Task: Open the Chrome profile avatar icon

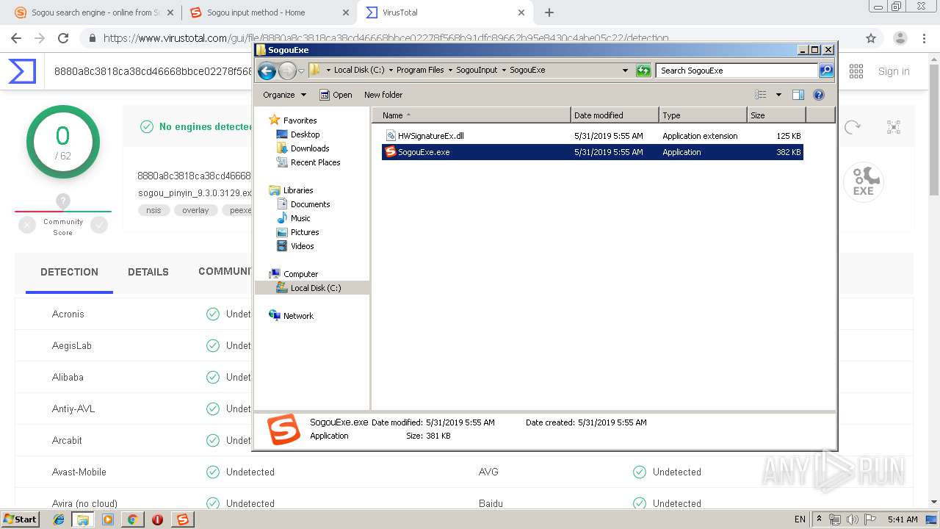Action: [x=900, y=38]
